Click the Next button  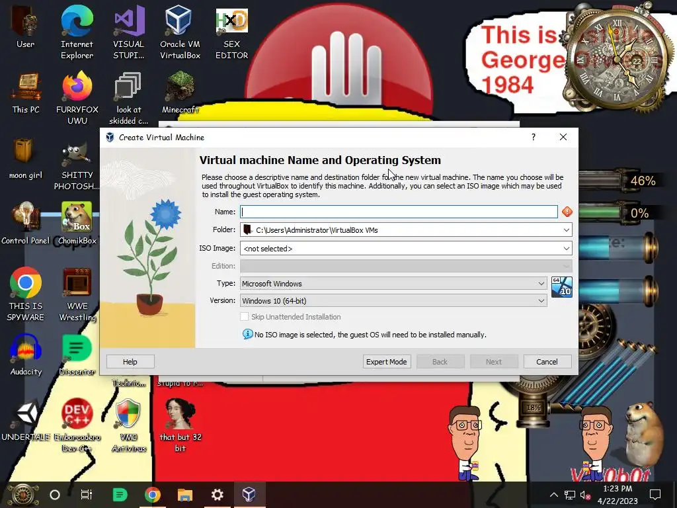[x=493, y=362]
